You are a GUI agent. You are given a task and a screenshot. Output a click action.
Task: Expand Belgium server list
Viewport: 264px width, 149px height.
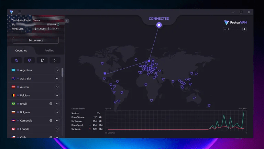(x=57, y=95)
